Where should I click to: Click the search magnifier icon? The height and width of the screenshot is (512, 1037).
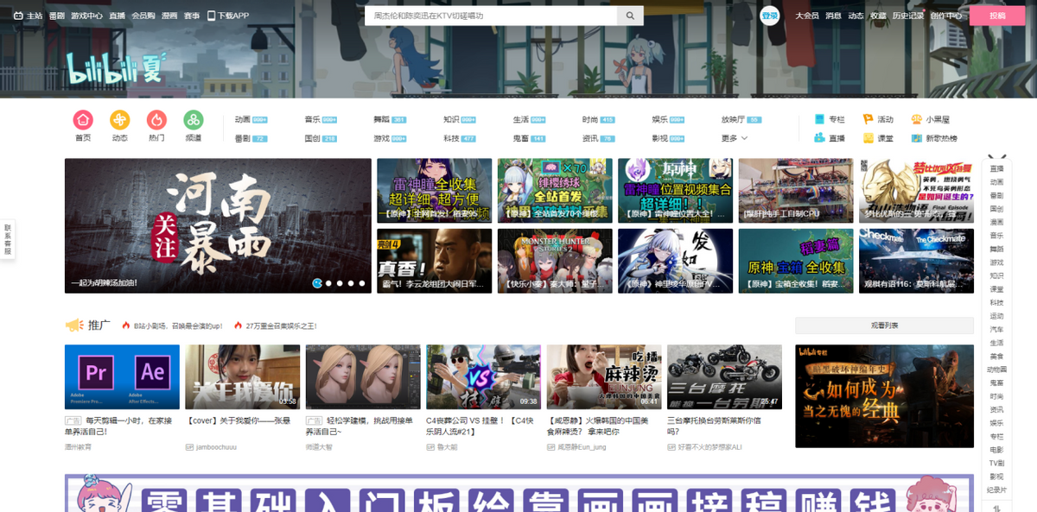coord(630,16)
